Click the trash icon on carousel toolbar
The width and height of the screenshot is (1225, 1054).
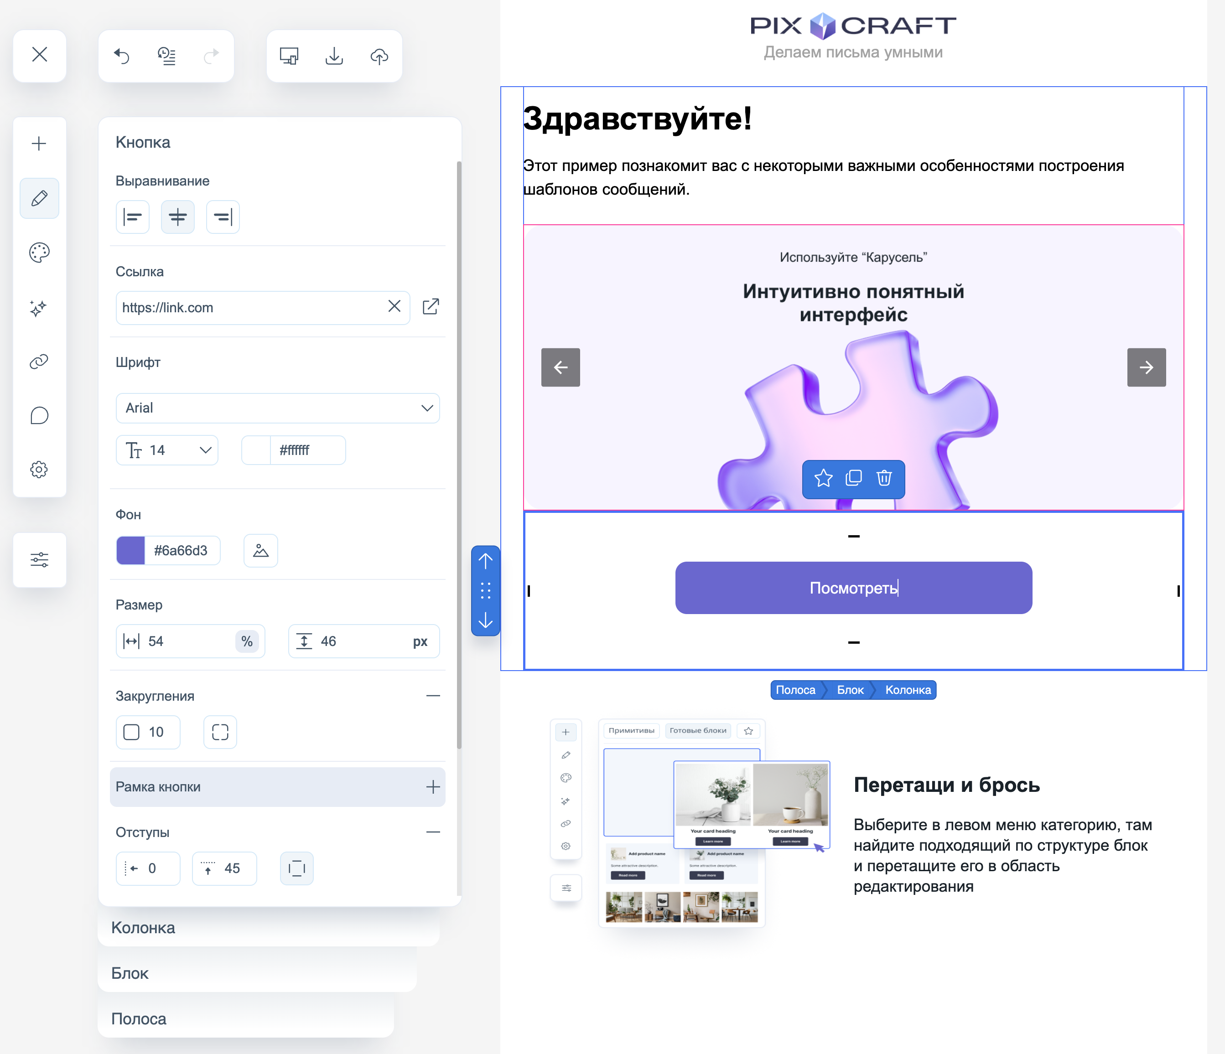[x=884, y=478]
